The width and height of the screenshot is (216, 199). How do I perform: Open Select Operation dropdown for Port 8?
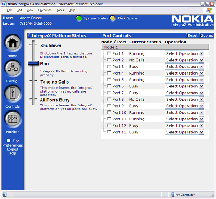(x=184, y=99)
